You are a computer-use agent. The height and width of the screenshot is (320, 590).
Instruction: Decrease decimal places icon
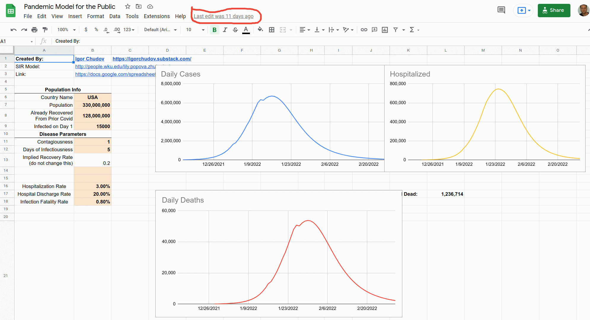[x=106, y=30]
